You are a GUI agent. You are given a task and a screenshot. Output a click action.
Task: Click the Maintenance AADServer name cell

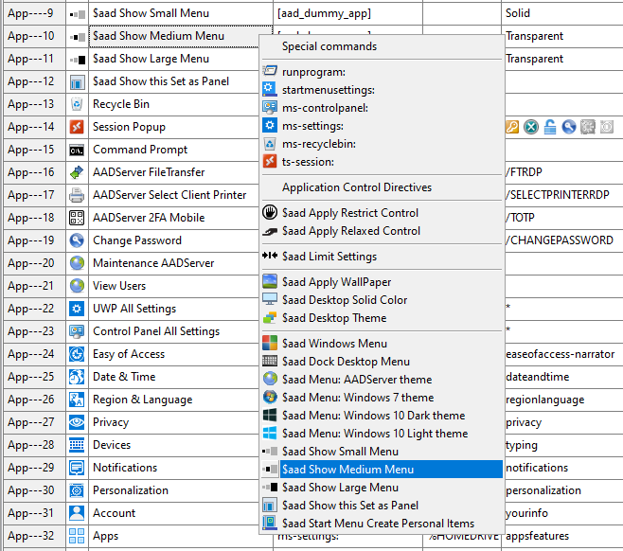153,263
